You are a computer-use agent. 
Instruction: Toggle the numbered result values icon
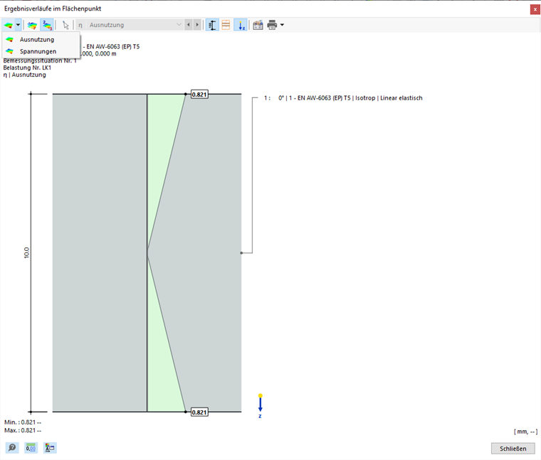point(47,25)
